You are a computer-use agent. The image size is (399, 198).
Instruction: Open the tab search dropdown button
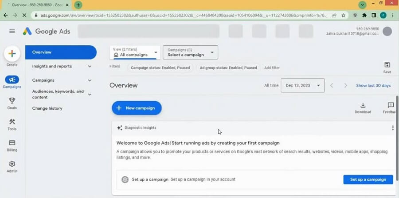362,5
